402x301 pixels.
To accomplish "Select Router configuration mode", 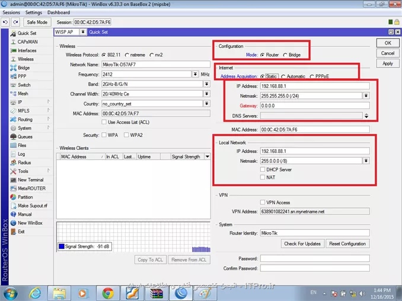I will (262, 55).
